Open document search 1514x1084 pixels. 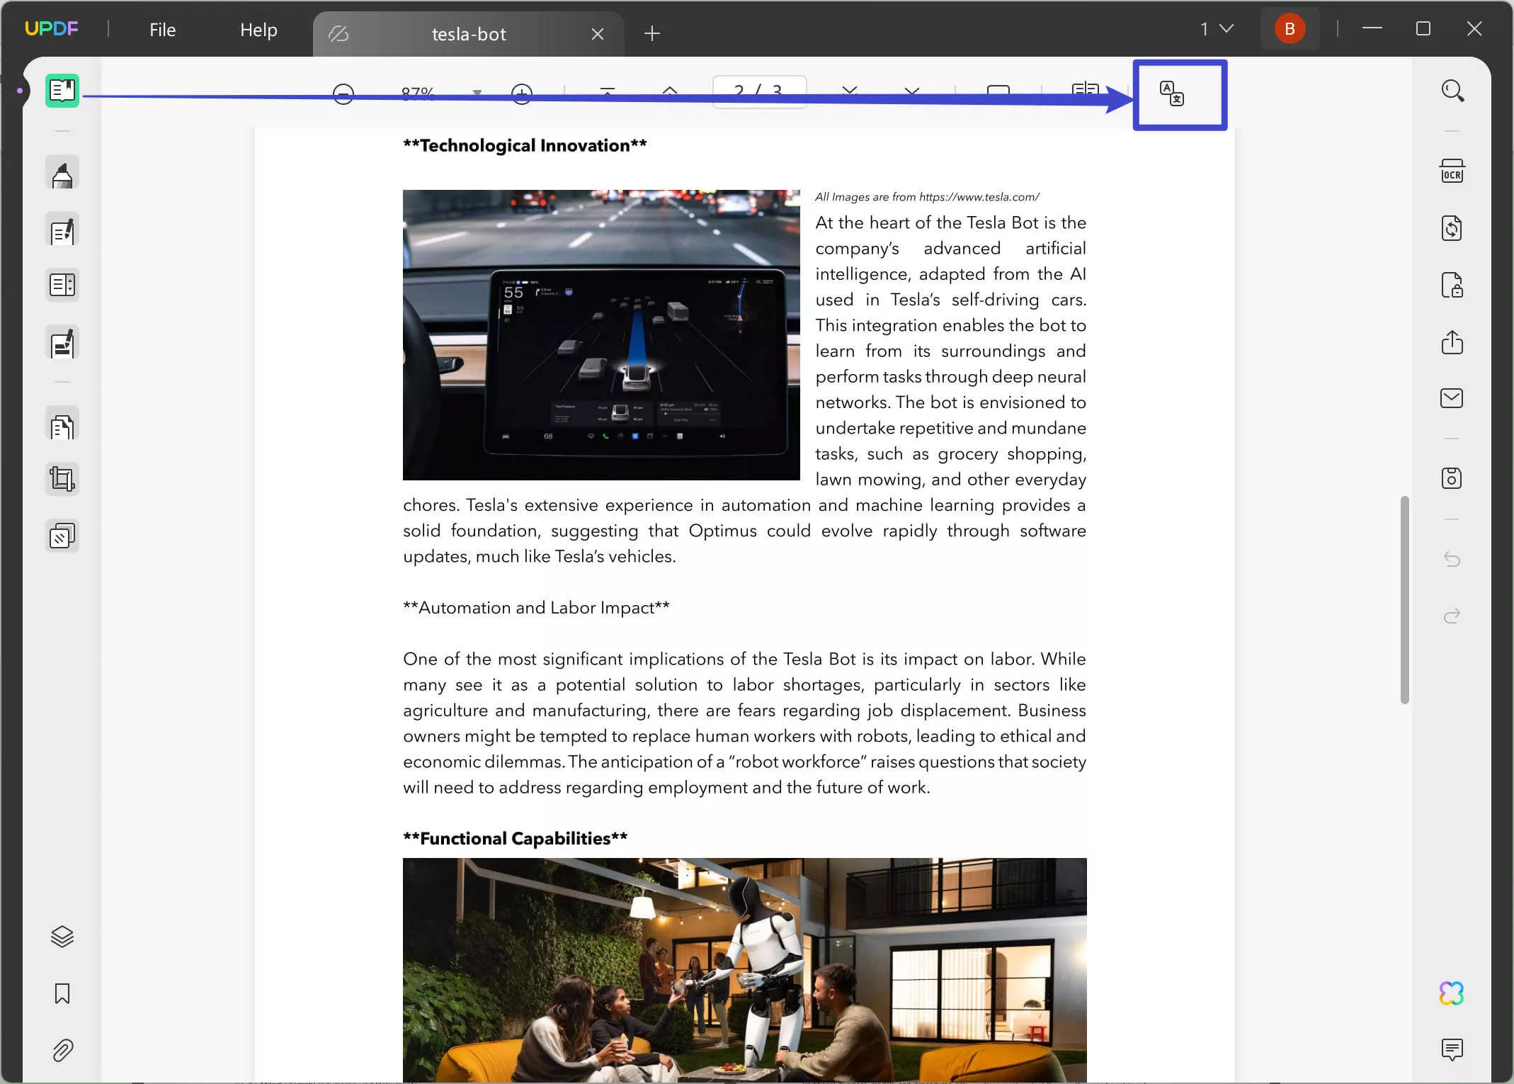(1452, 90)
